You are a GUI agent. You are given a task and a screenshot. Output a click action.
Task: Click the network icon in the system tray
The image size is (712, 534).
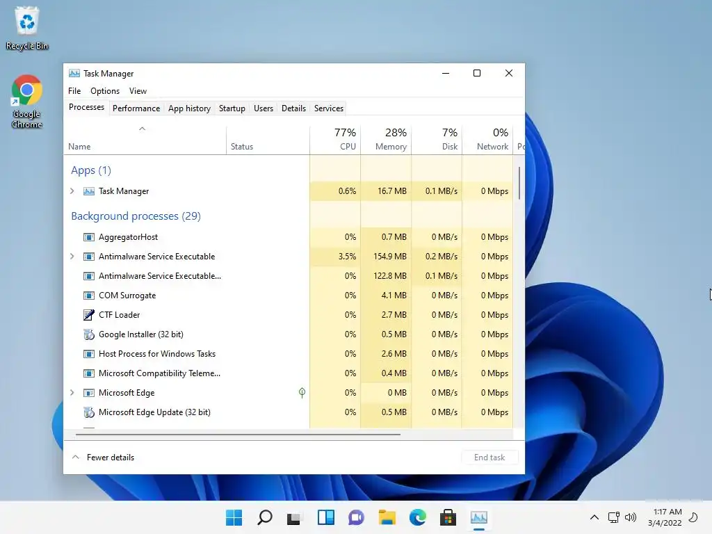[613, 517]
